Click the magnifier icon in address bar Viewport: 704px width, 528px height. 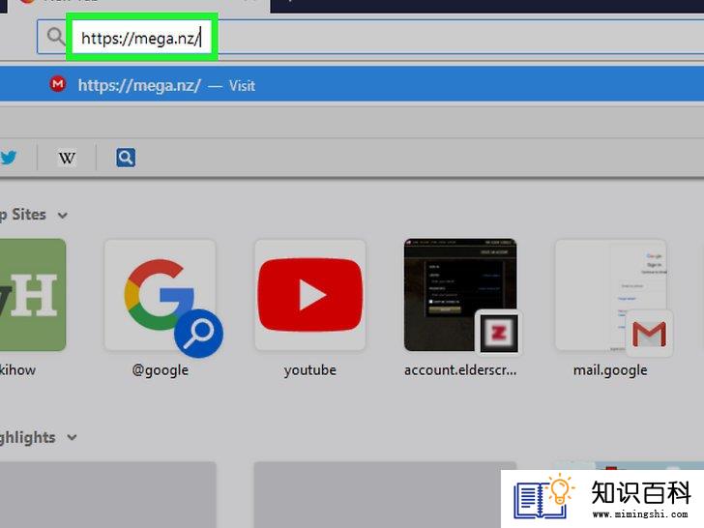pos(56,36)
